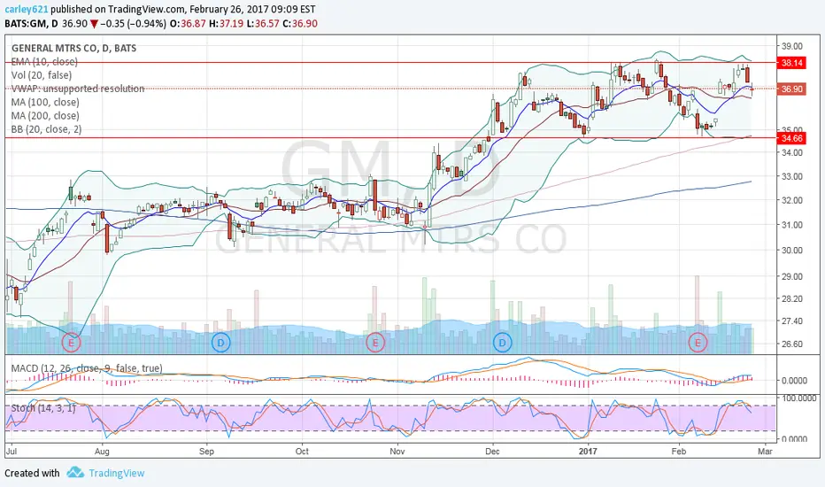This screenshot has height=487, width=825.
Task: Click the 'L:36.57' low value in header
Action: tap(263, 23)
